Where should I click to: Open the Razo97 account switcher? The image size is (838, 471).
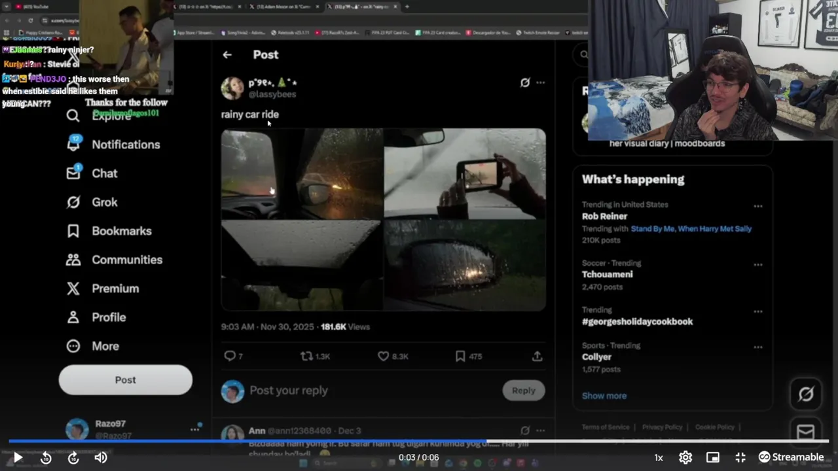[134, 429]
